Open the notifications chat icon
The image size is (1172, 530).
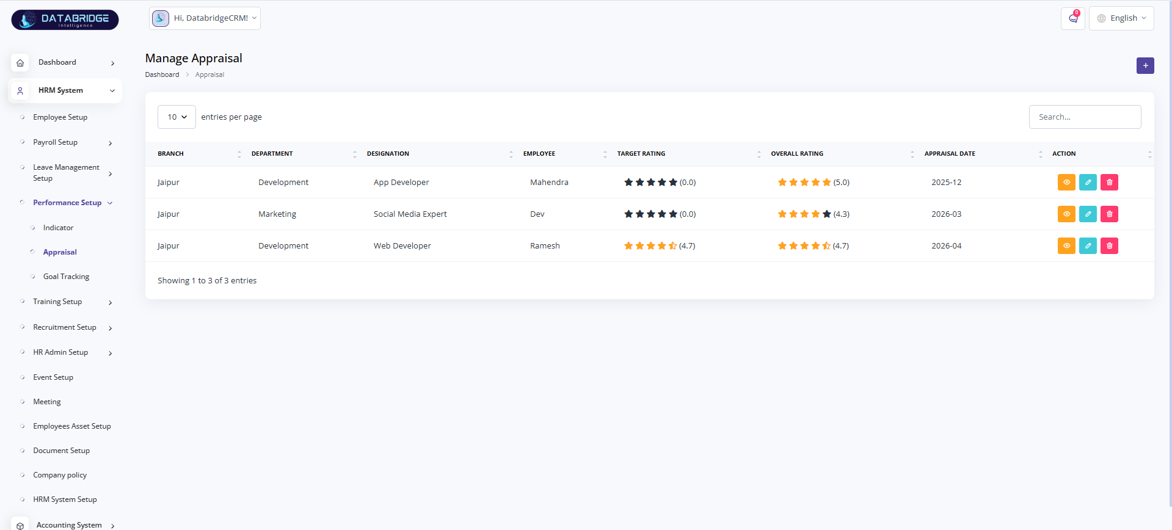coord(1073,18)
